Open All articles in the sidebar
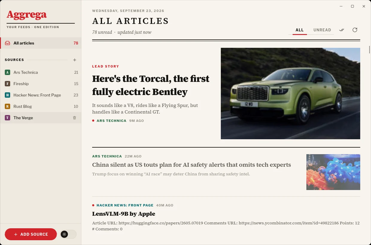This screenshot has height=245, width=371. pos(41,43)
